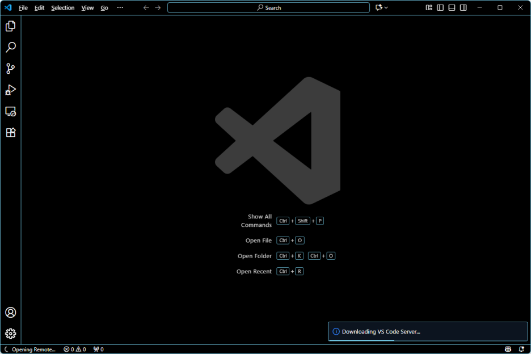Toggle the primary side bar
Image resolution: width=531 pixels, height=354 pixels.
coord(440,7)
